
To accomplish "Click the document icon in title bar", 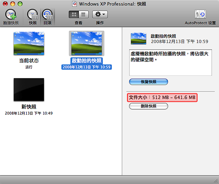I will click(74, 4).
